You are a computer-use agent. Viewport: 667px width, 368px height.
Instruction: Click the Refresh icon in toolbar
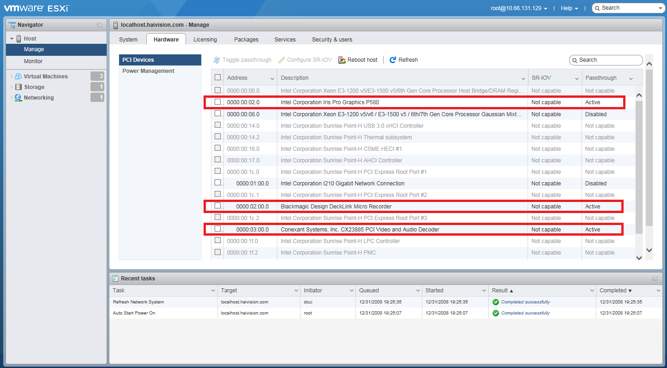pos(393,60)
